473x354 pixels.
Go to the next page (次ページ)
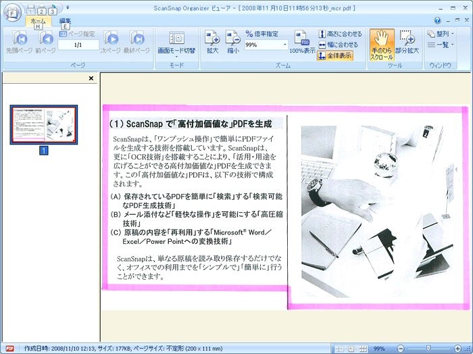pyautogui.click(x=110, y=42)
